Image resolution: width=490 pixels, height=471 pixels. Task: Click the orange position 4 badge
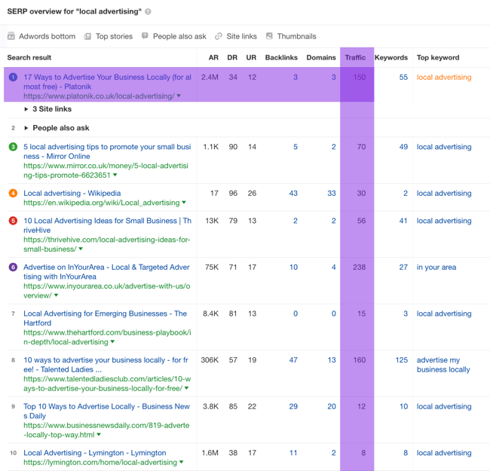[13, 194]
